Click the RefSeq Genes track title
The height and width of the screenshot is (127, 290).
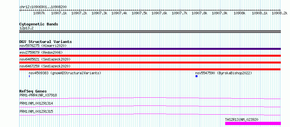point(33,91)
